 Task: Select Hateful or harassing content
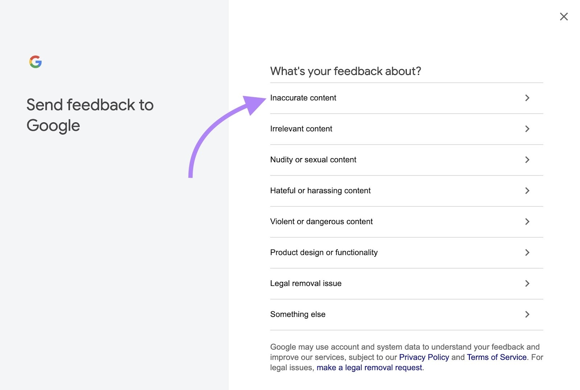pos(320,191)
